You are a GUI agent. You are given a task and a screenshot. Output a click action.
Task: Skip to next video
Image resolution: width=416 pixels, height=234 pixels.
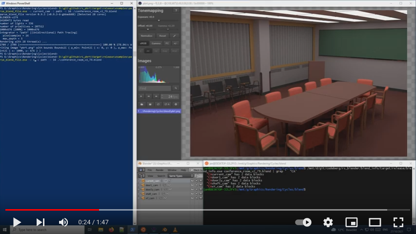tap(41, 222)
